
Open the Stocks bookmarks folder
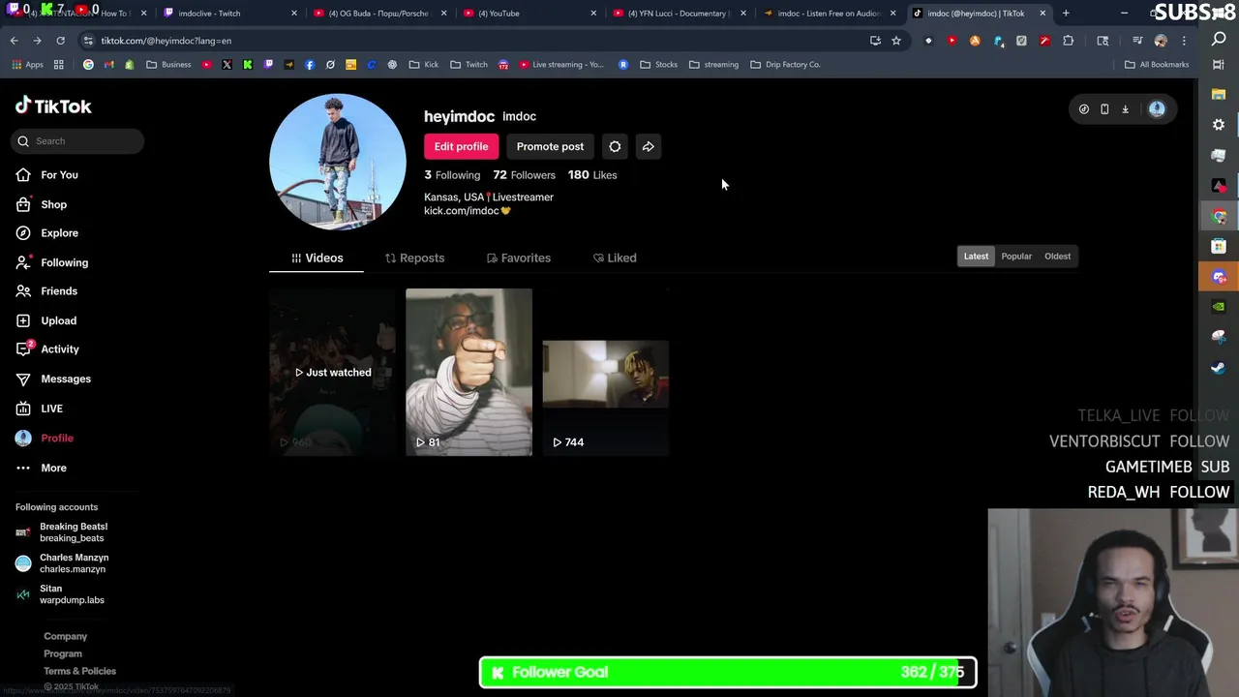(x=659, y=65)
